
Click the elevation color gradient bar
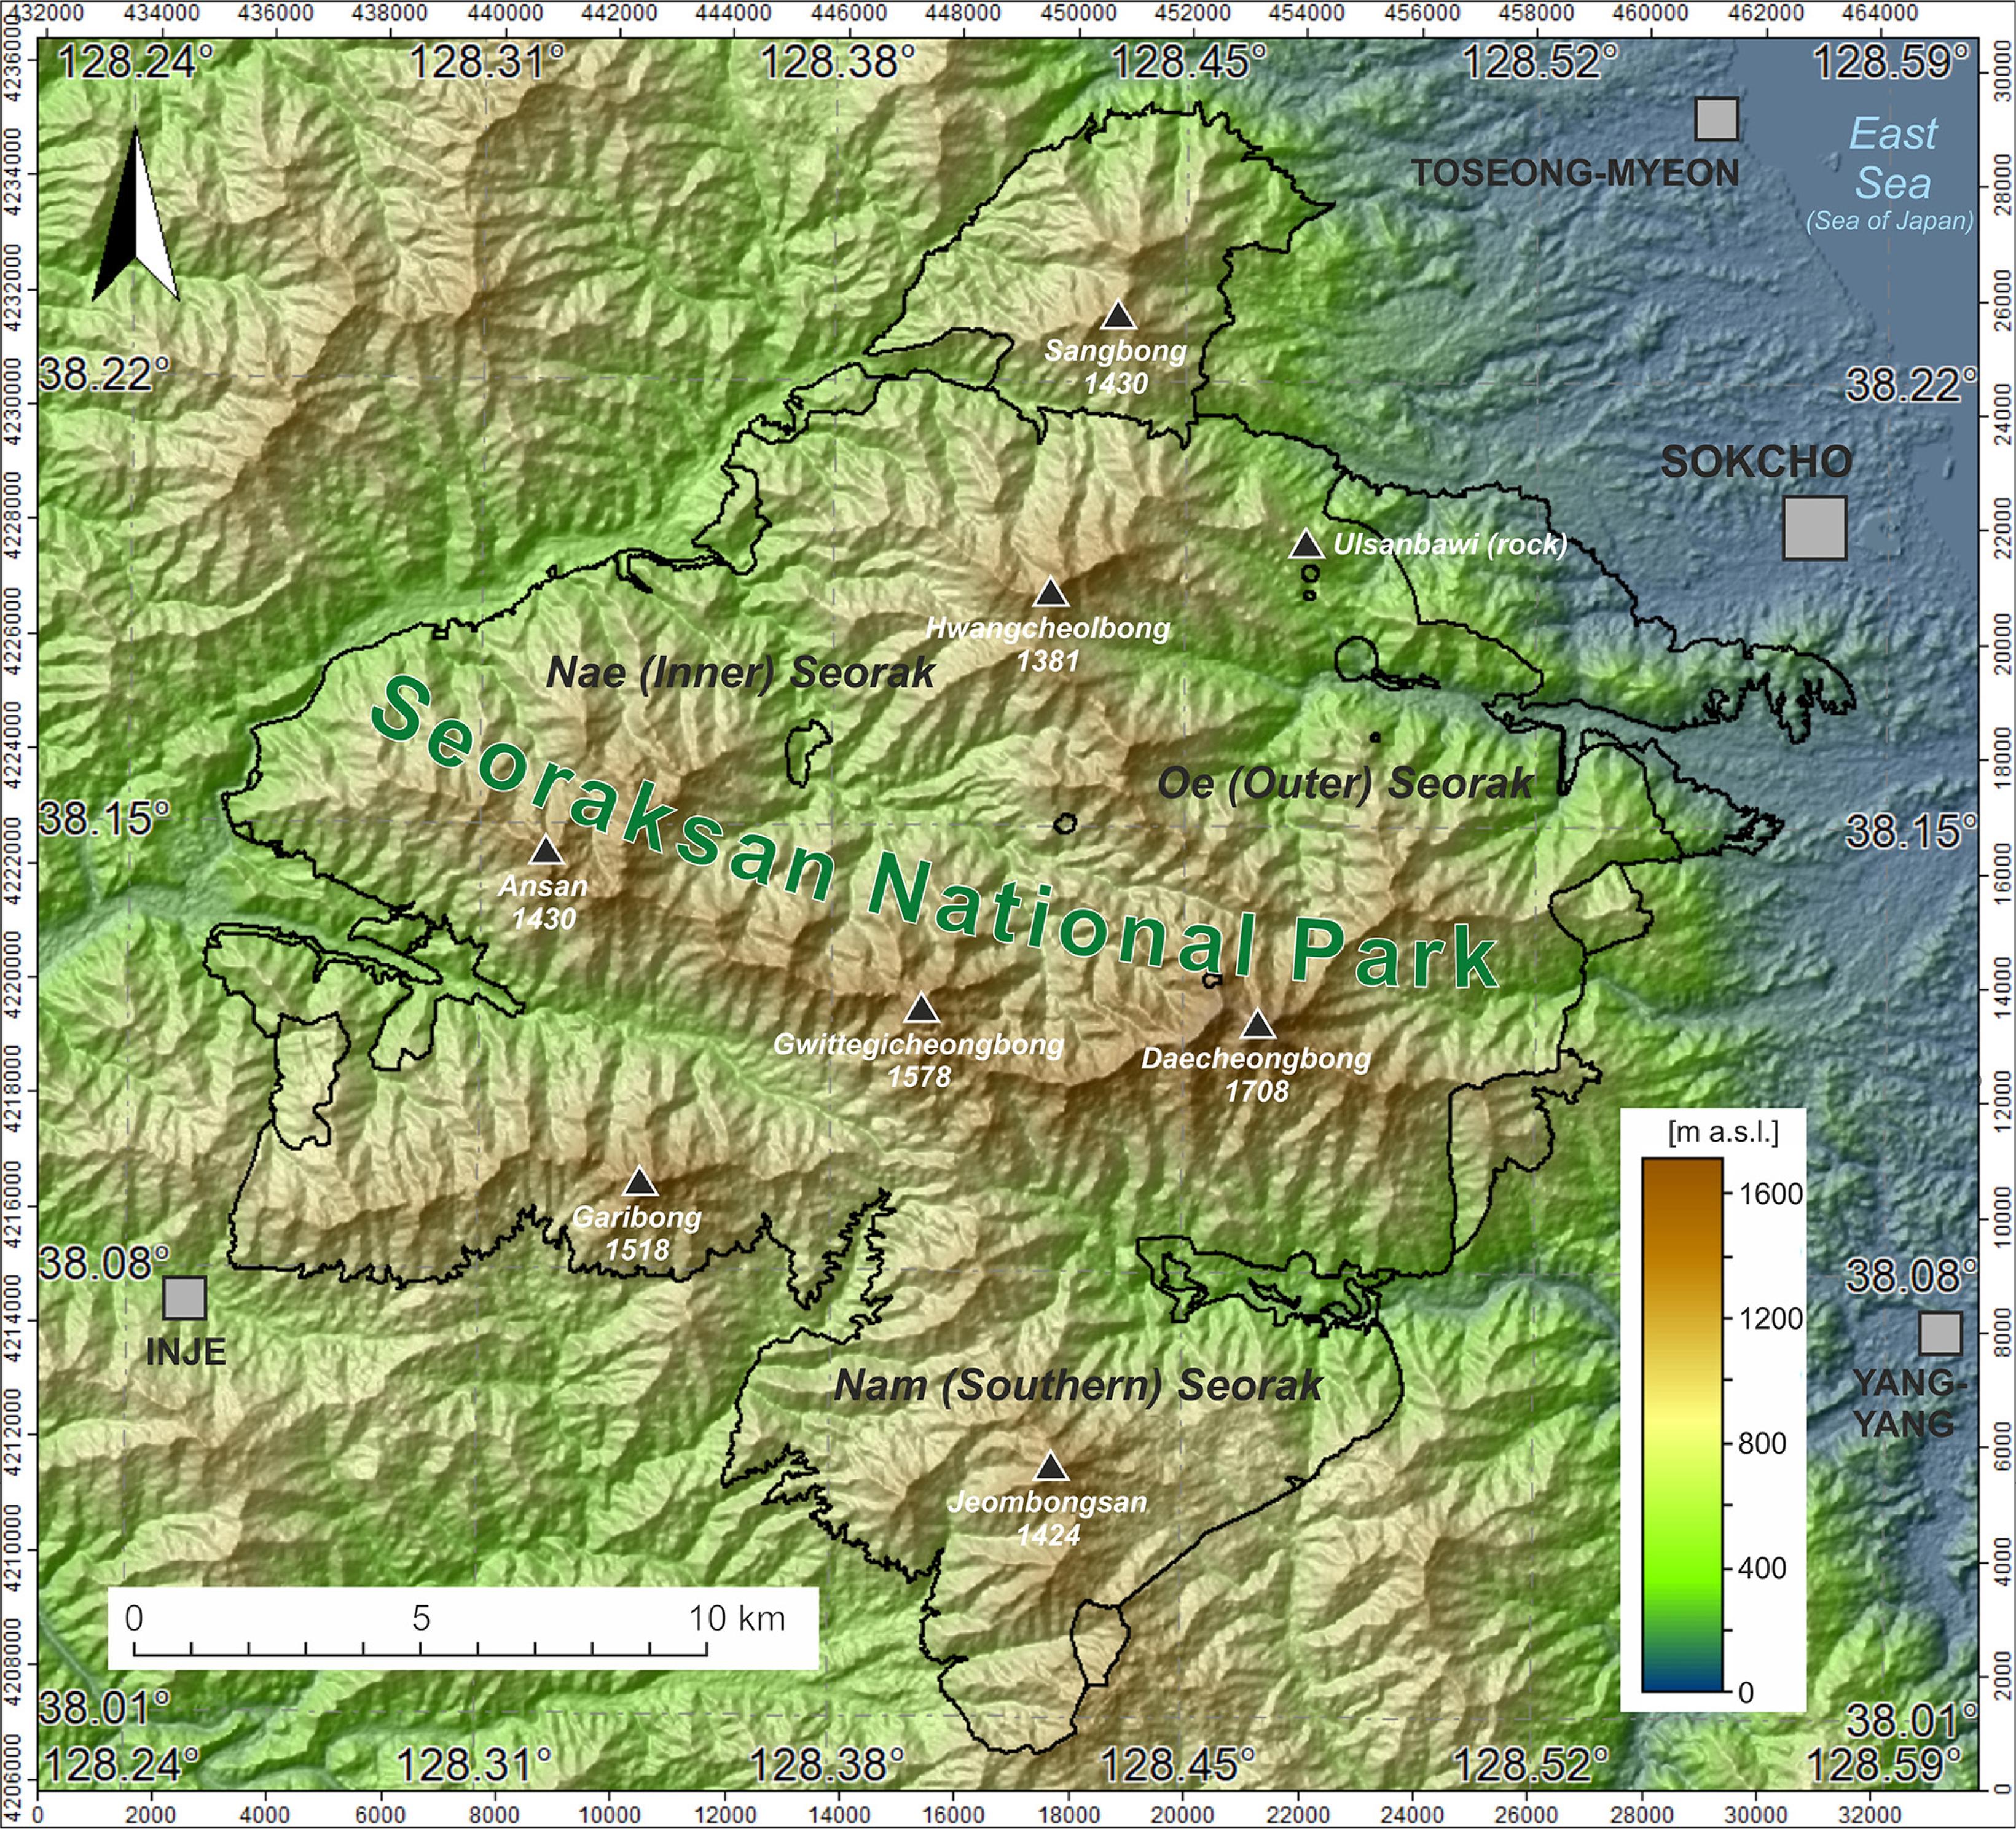[x=1681, y=1426]
